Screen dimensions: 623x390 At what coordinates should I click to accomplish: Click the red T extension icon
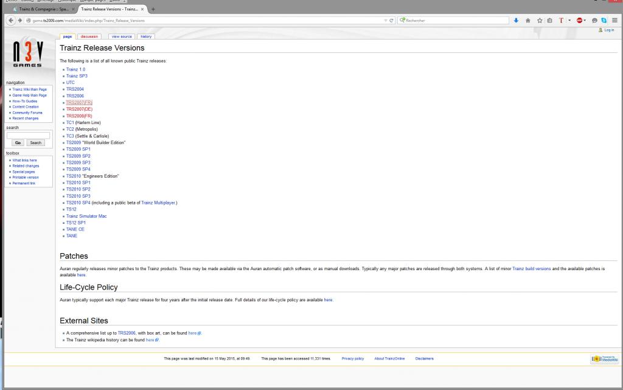[x=561, y=20]
